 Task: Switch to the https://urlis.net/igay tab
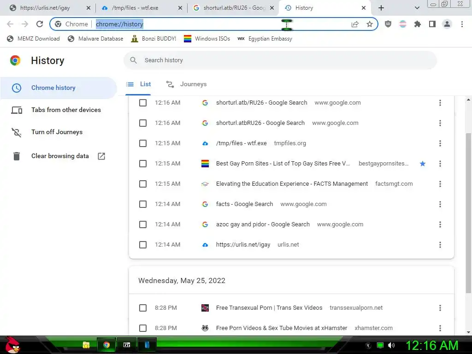click(45, 8)
